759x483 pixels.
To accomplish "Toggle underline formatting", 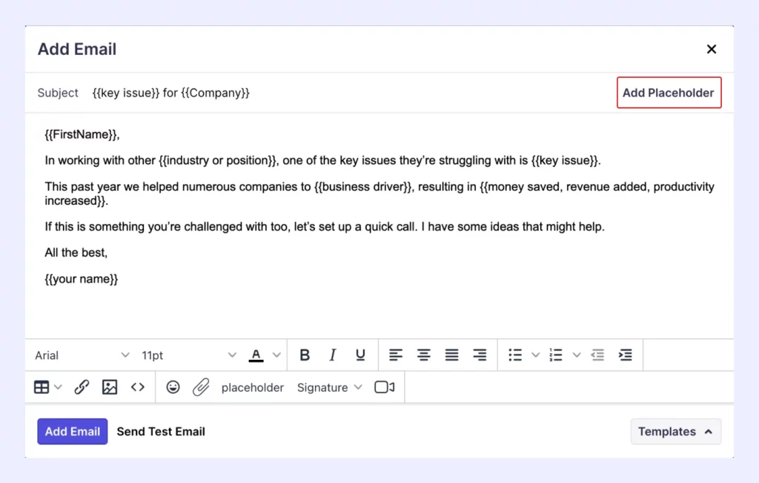I will [x=360, y=355].
